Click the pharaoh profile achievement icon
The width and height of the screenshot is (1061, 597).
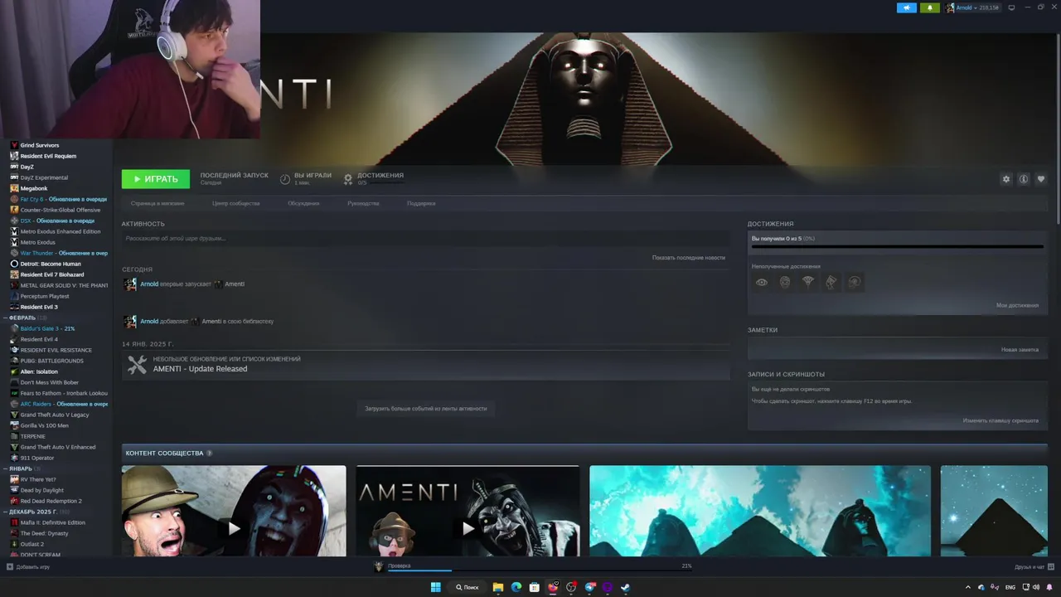tap(831, 282)
